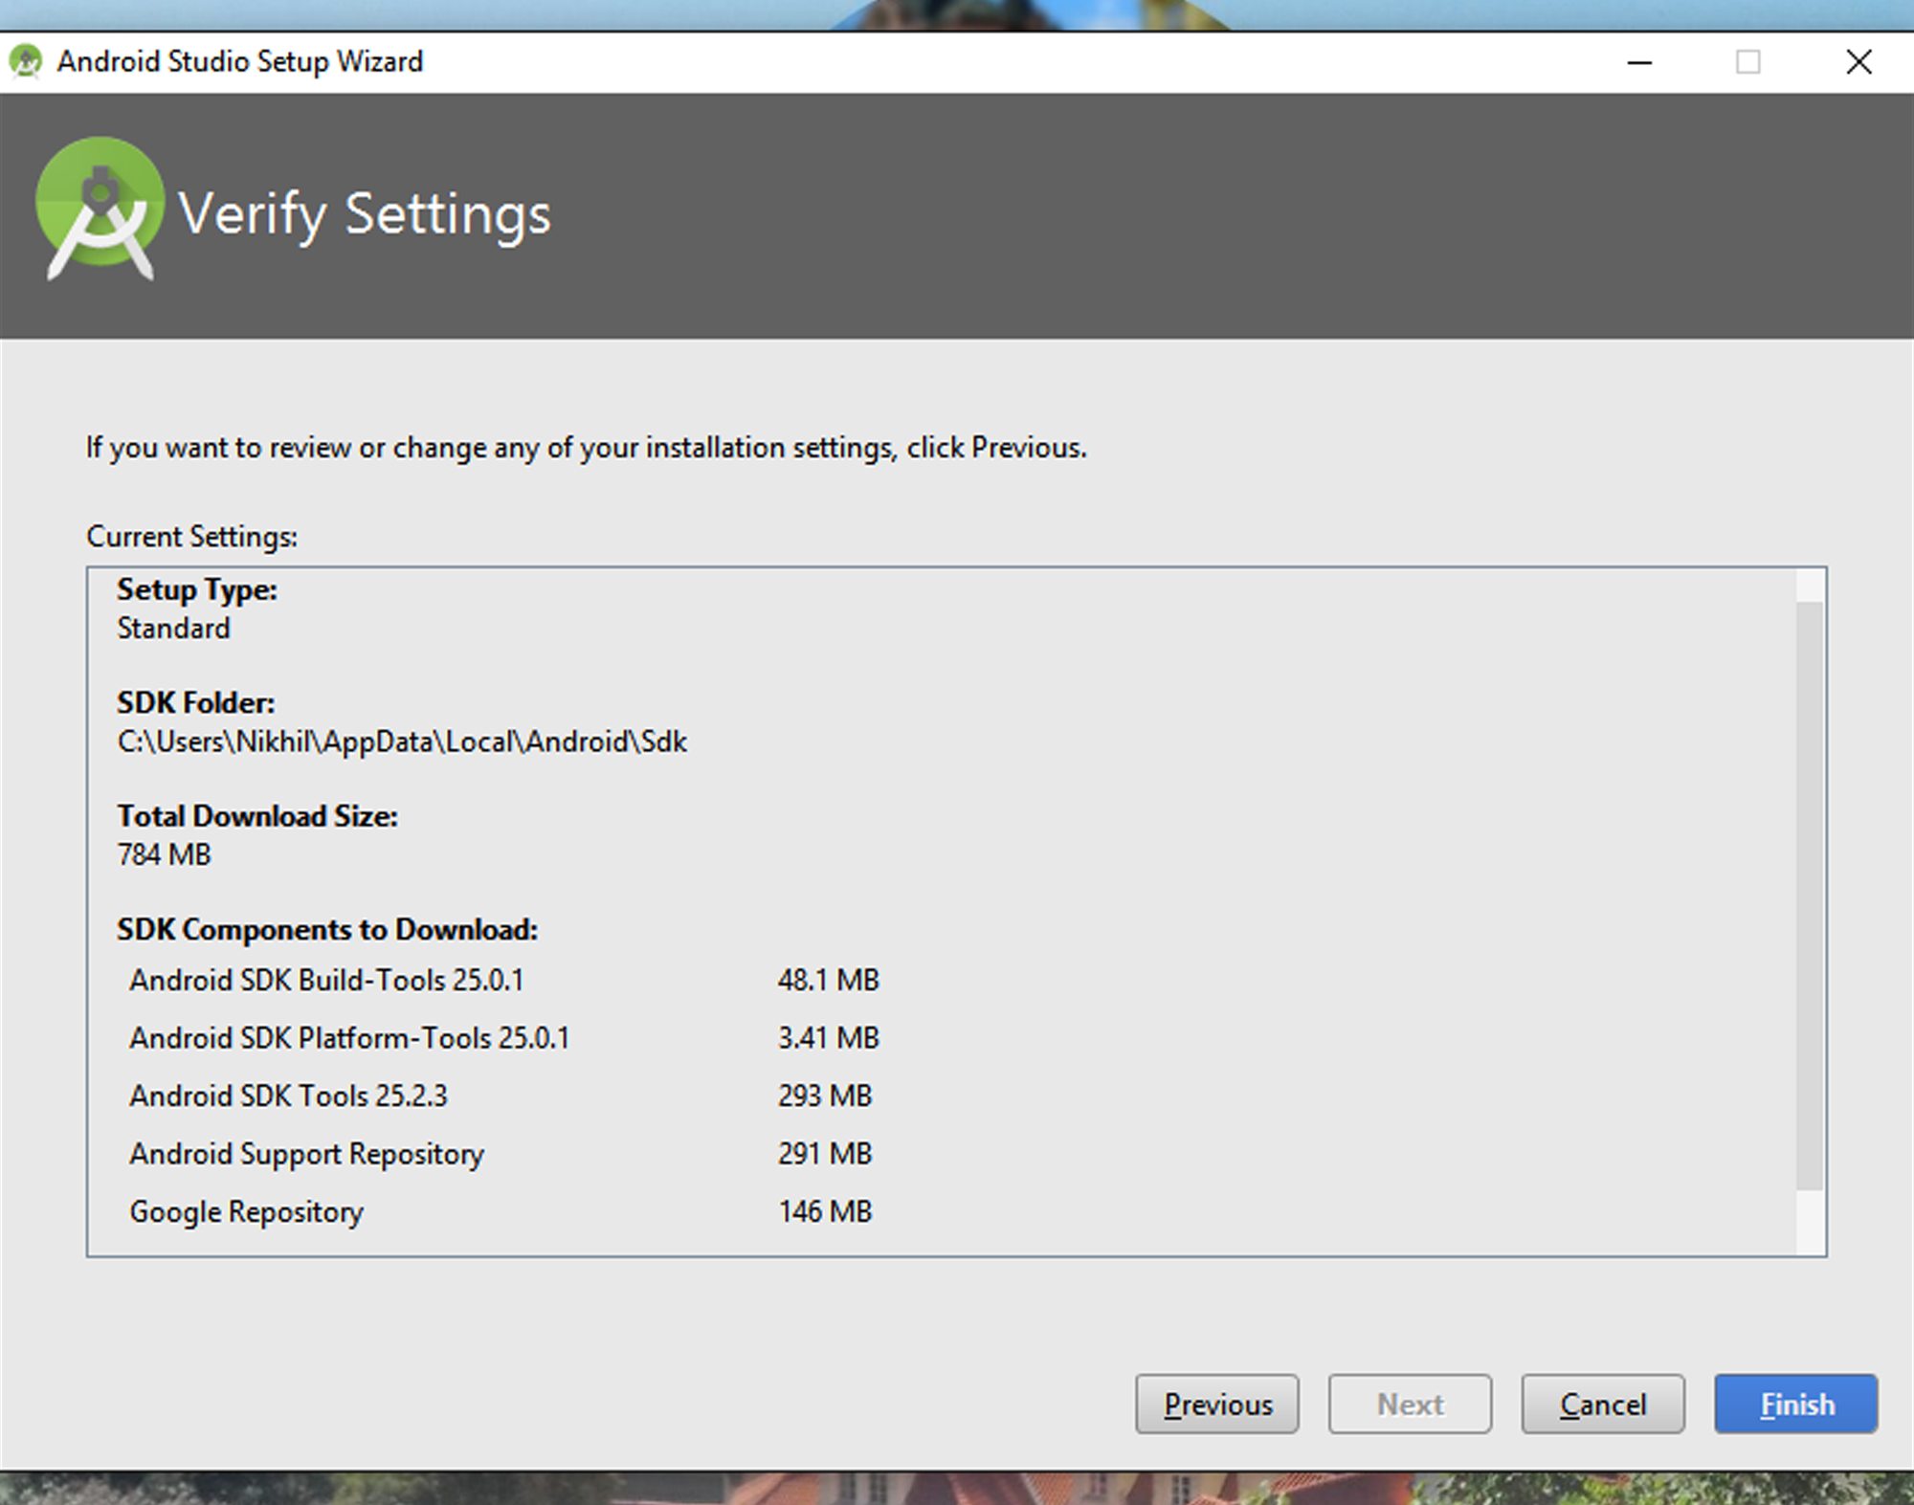Click the 291 MB size value
1914x1505 pixels.
[x=825, y=1154]
